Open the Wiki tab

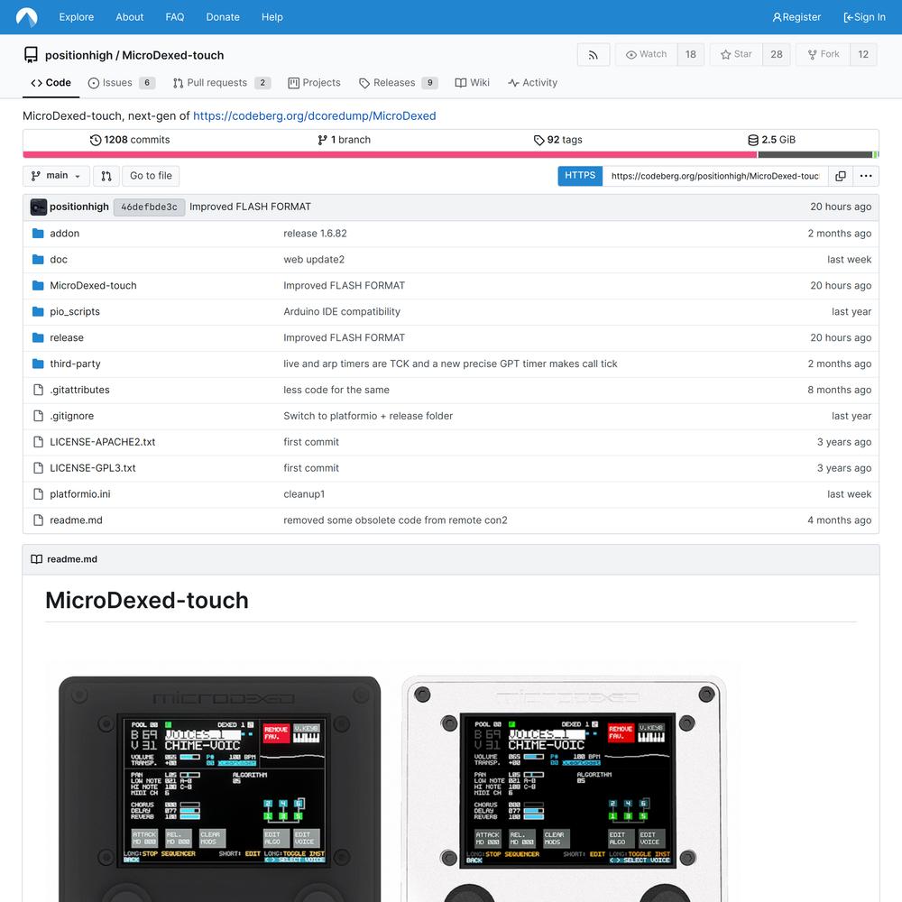(x=473, y=83)
